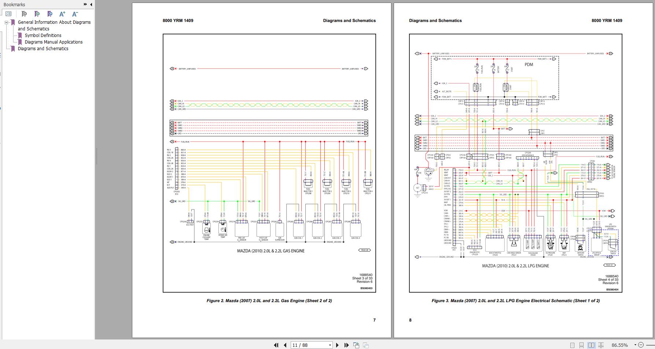Open the Symbol Definitions bookmark
Image resolution: width=655 pixels, height=349 pixels.
point(43,36)
